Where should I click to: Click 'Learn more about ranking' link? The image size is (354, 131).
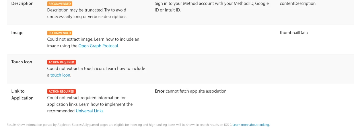click(x=251, y=125)
